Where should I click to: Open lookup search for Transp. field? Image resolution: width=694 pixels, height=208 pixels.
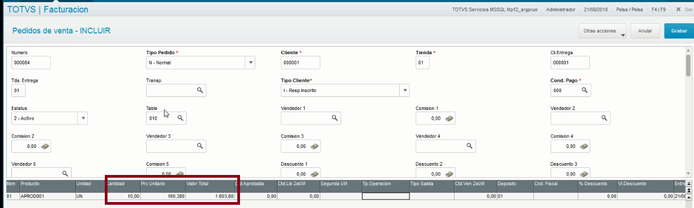tap(200, 90)
